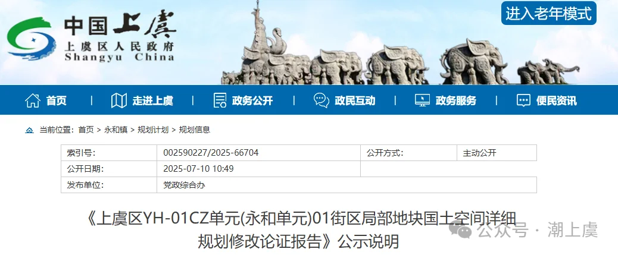
Task: Follow the 永和镇 breadcrumb link
Action: 116,130
